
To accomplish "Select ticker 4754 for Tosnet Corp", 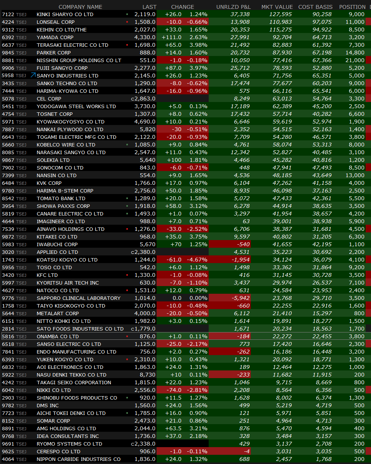I will (x=8, y=114).
